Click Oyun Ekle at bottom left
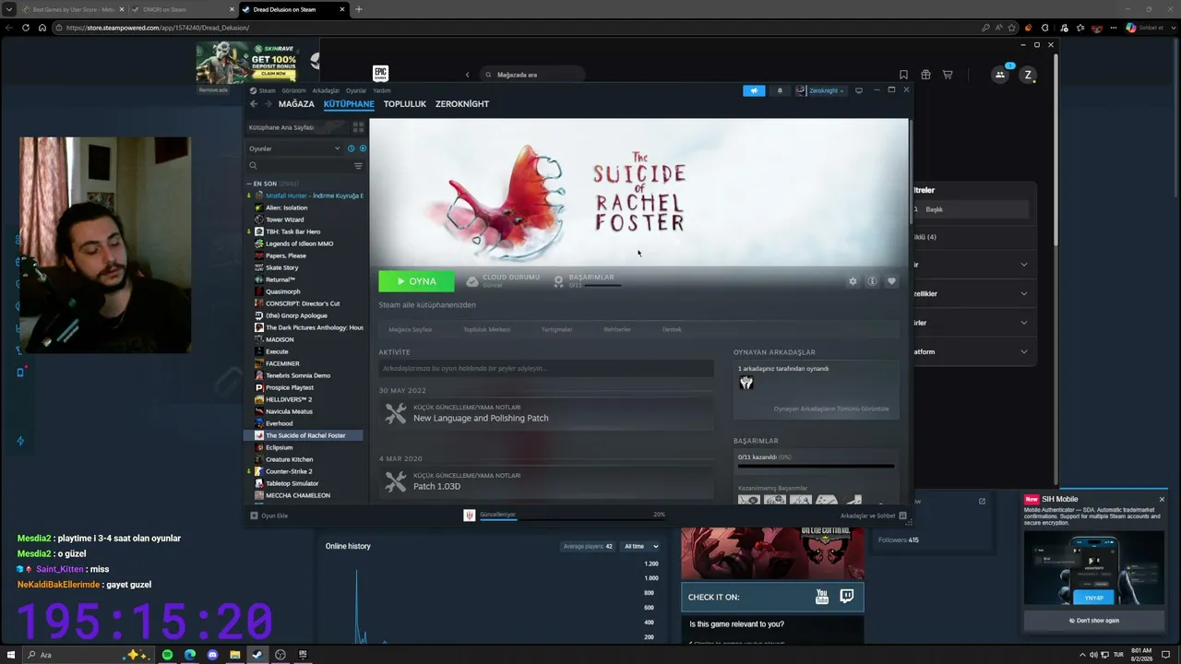The width and height of the screenshot is (1181, 664). [269, 516]
